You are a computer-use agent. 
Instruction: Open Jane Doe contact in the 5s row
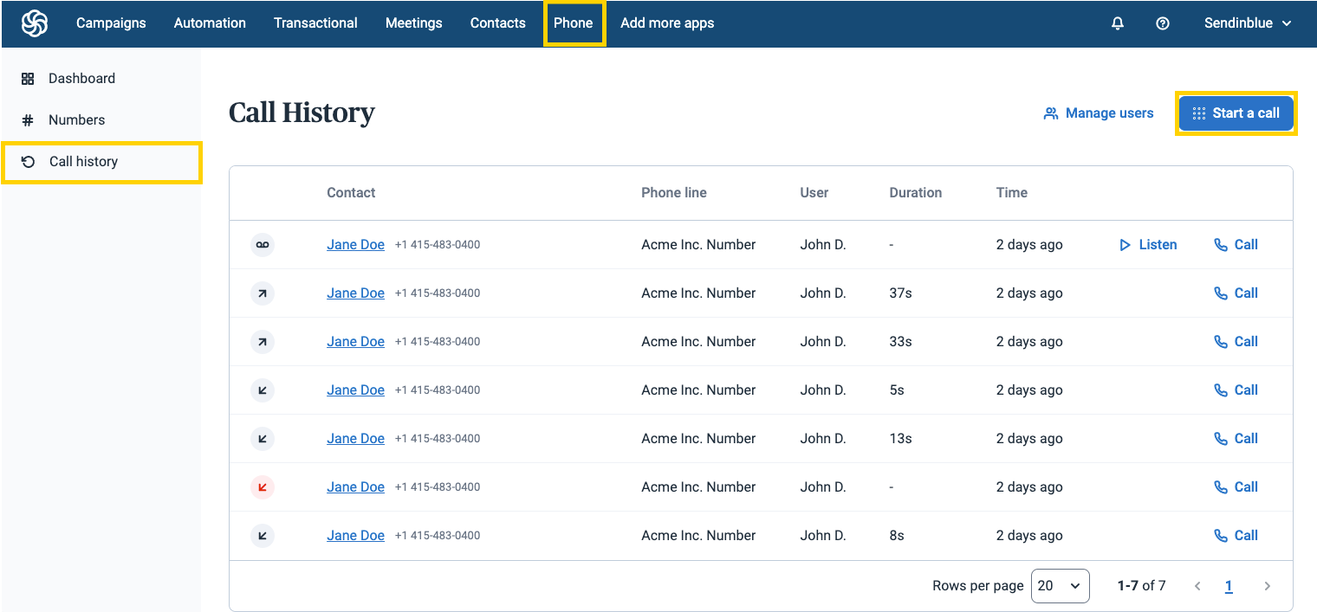coord(355,390)
